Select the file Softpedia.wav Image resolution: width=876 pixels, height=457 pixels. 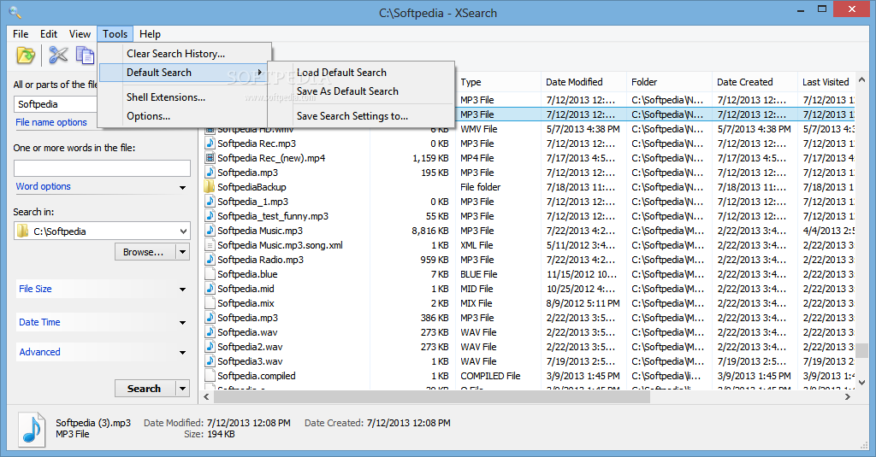pyautogui.click(x=247, y=332)
